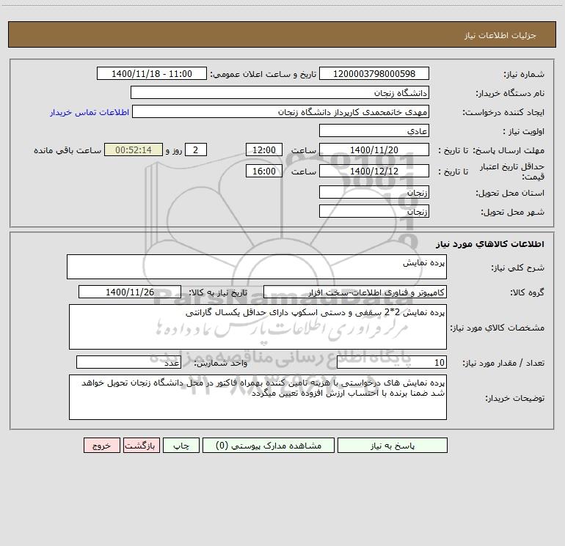
Task: Click the need date field 1400/11/26
Action: pos(130,292)
